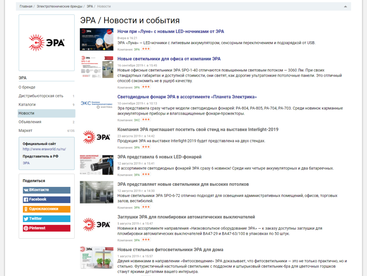Click the Pinterest logo icon

tap(26, 228)
